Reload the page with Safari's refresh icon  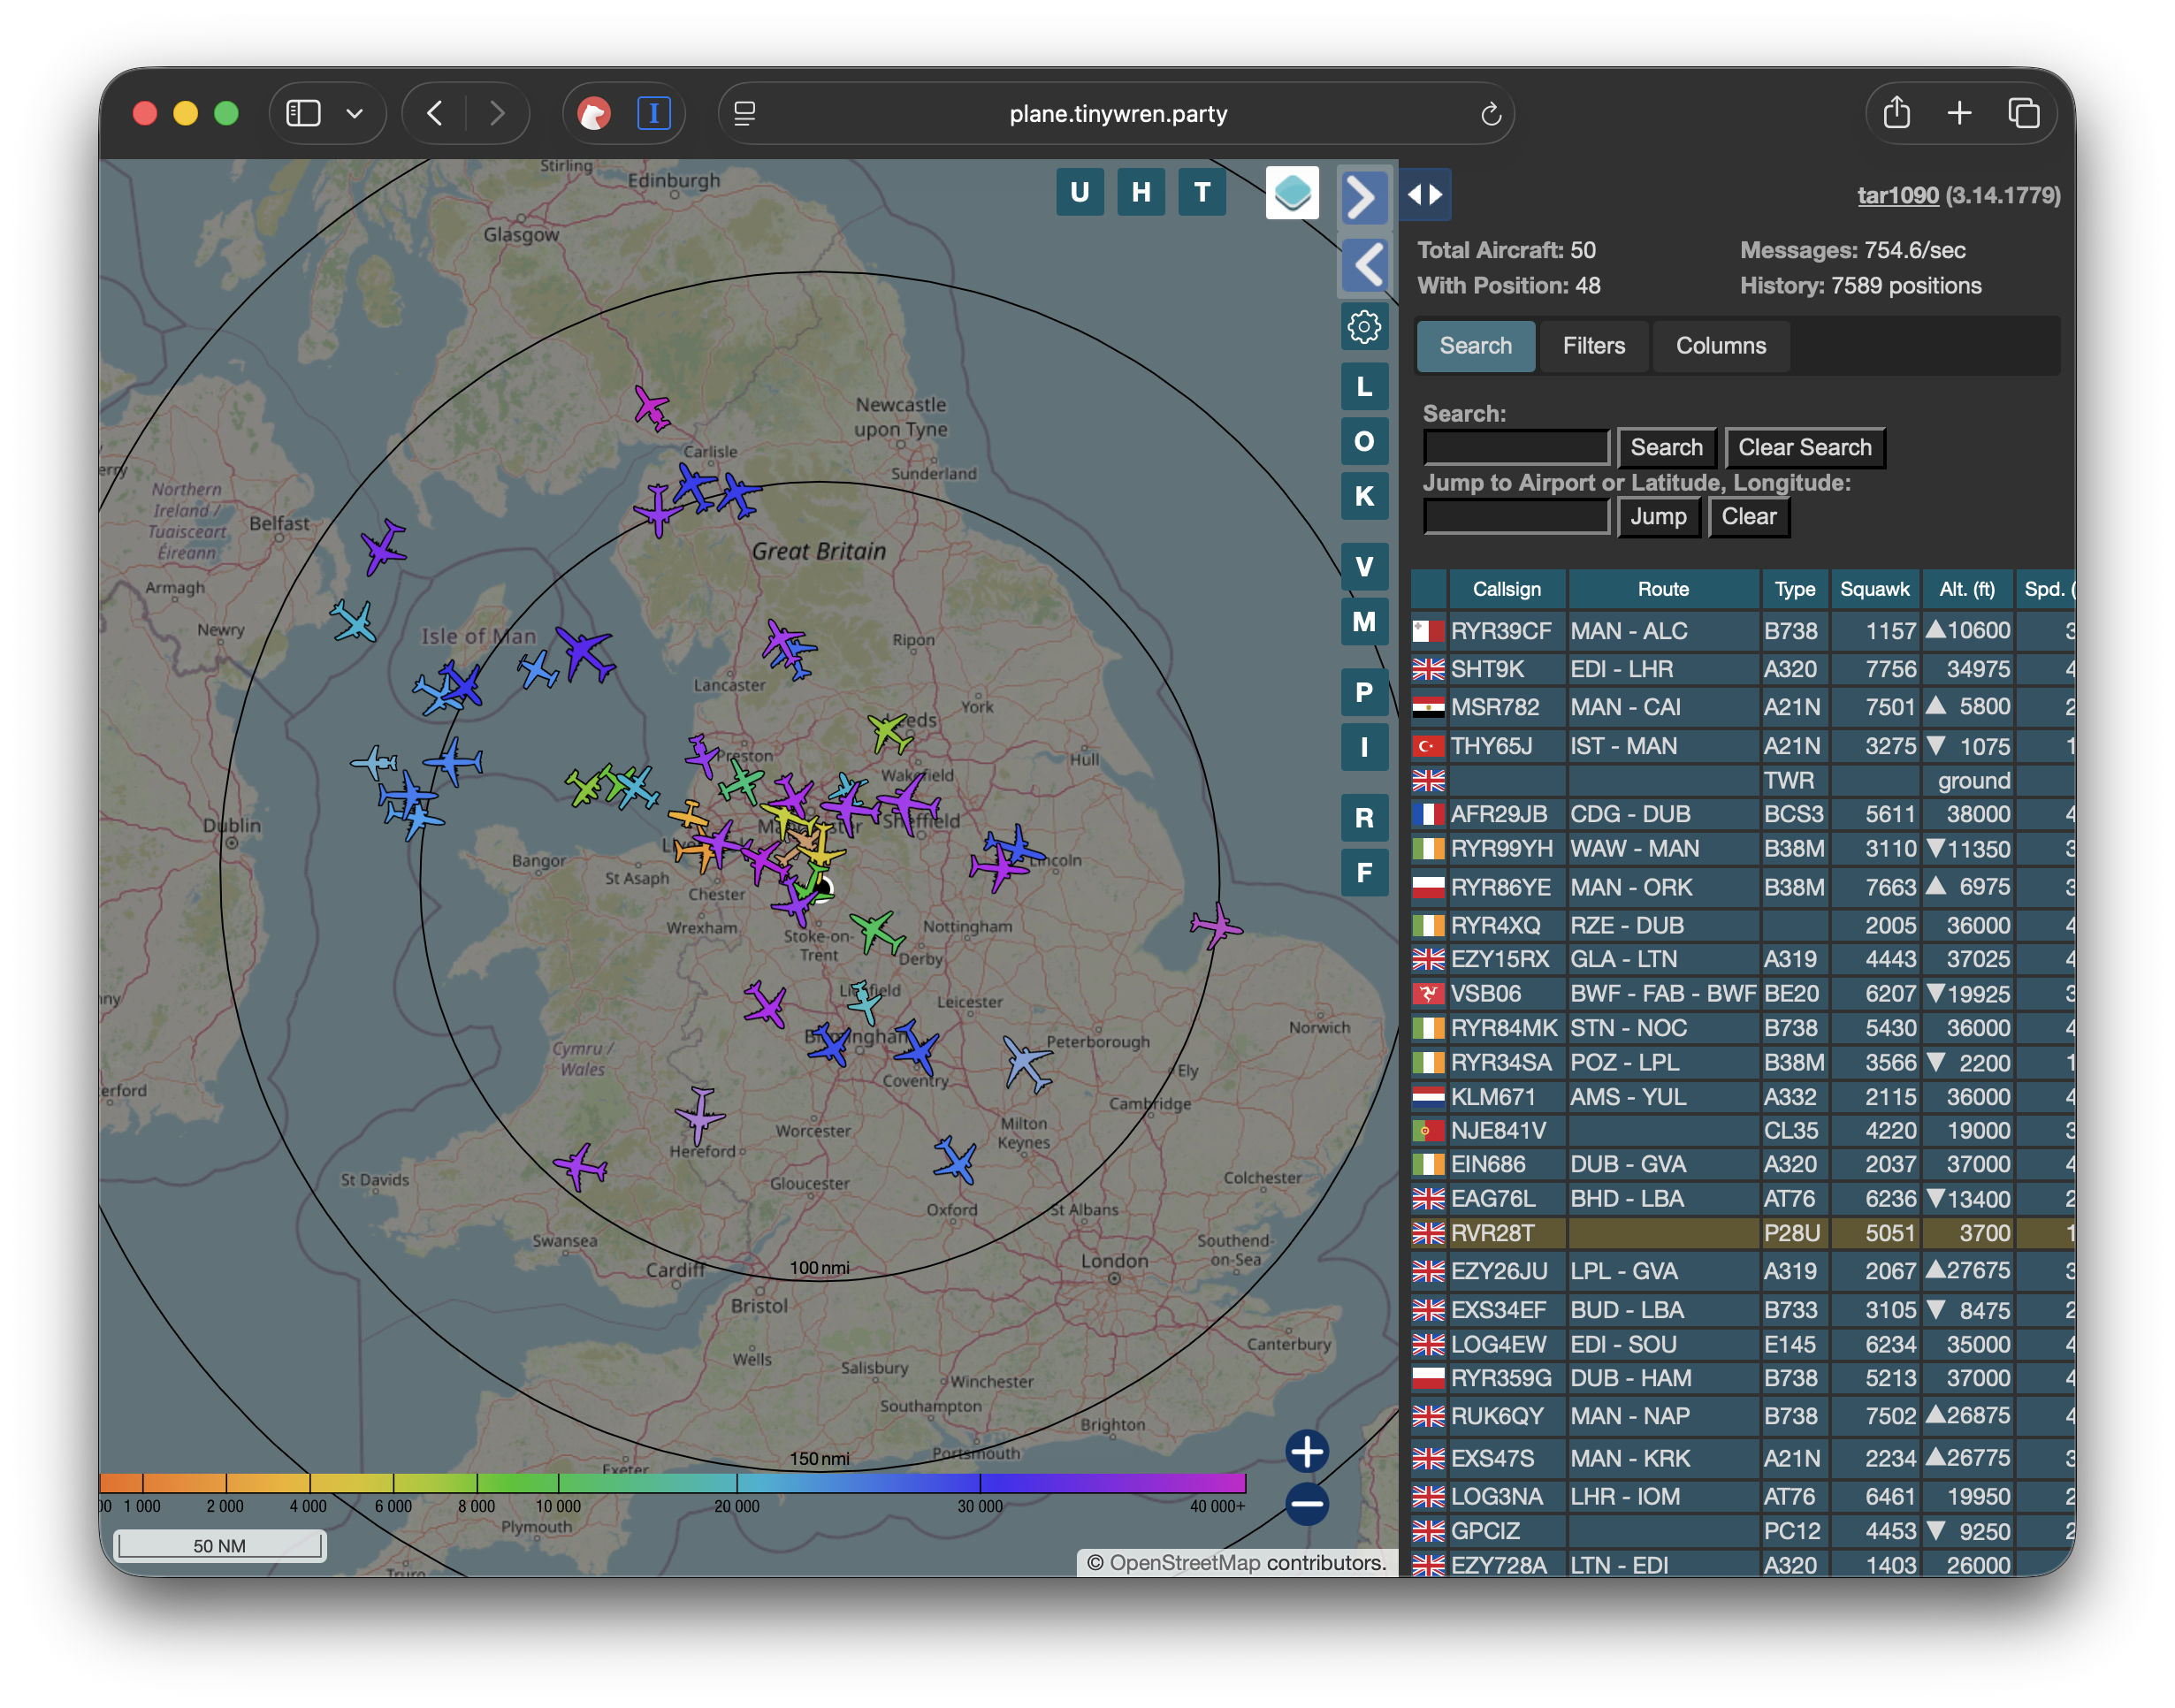[x=1492, y=113]
